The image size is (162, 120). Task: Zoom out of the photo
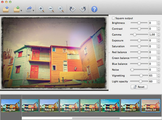pos(52,9)
